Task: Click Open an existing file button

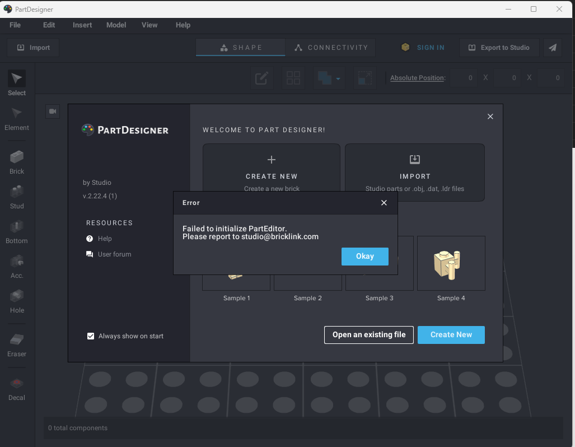Action: point(369,335)
